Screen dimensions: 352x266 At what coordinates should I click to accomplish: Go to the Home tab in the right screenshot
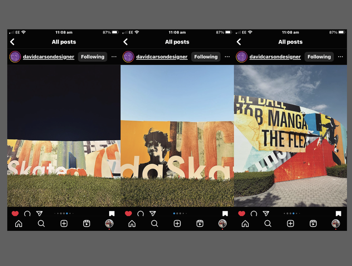(x=245, y=224)
